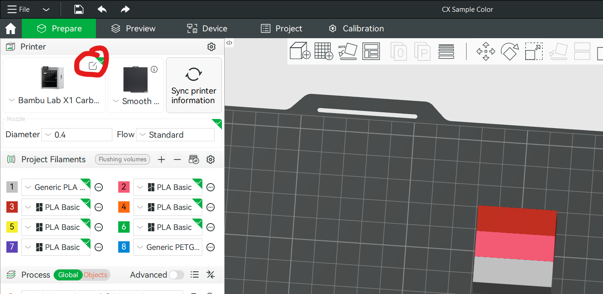Open options for filament 6
Screen dimensions: 603x294
[211, 227]
